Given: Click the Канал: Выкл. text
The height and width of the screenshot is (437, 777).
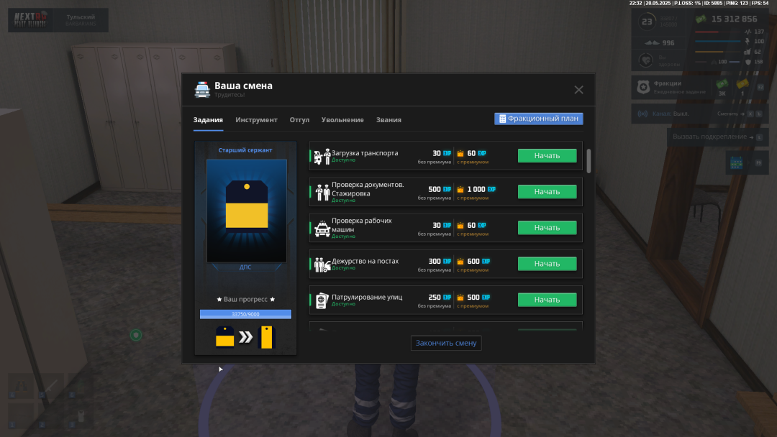Looking at the screenshot, I should 671,114.
